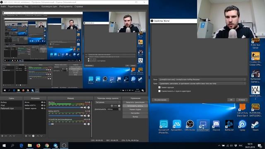Uncheck the Захват курсора checkbox
The image size is (265, 149).
pos(159,87)
